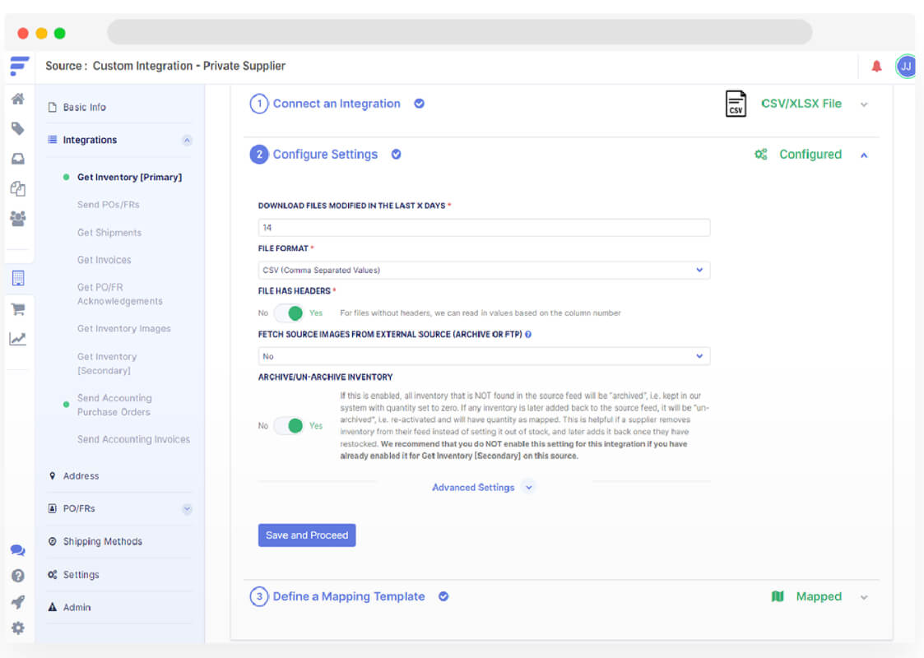Screen dimensions: 924x658
Task: Open the analytics chart icon in rail
Action: [18, 339]
